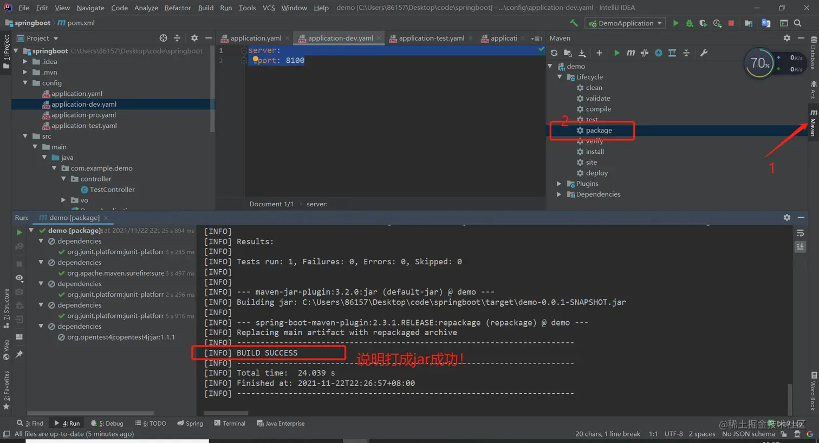Toggle Maven offline mode

click(644, 53)
